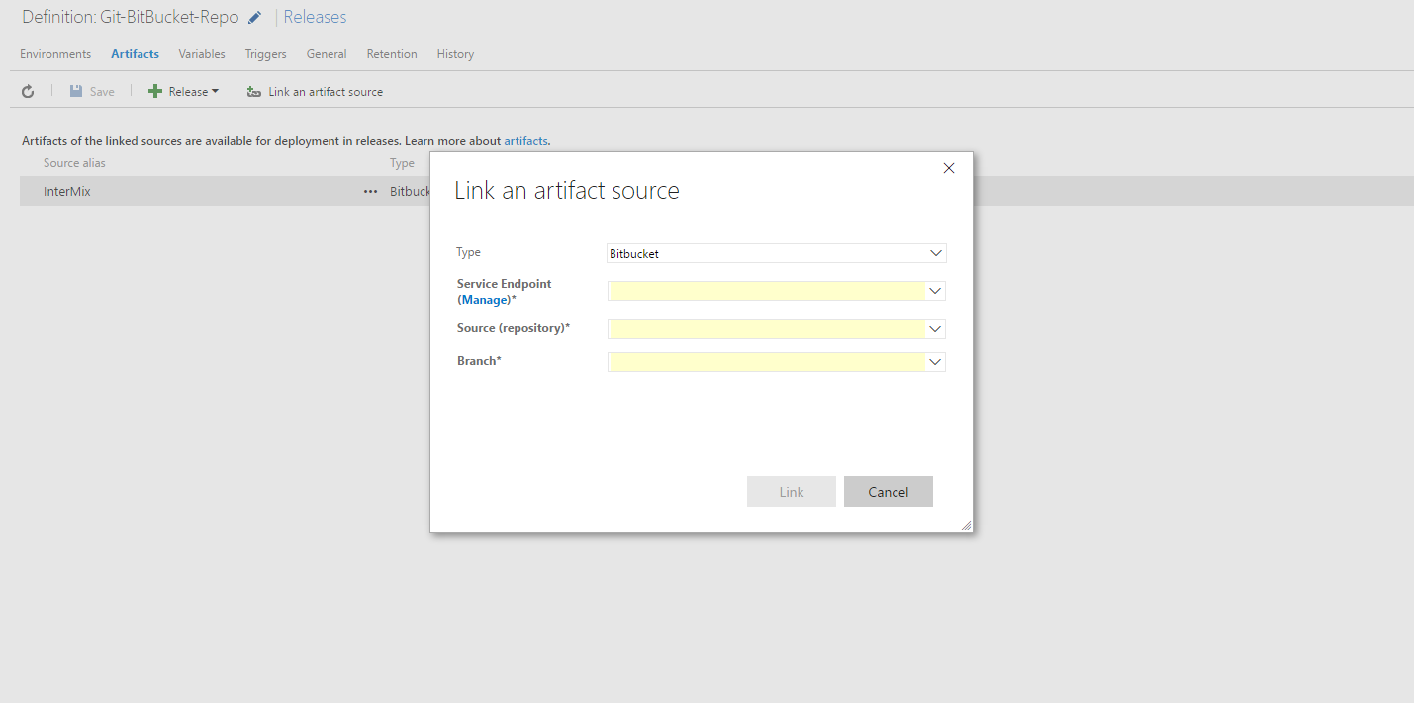Click the Save disk icon
The height and width of the screenshot is (703, 1414).
[x=76, y=92]
